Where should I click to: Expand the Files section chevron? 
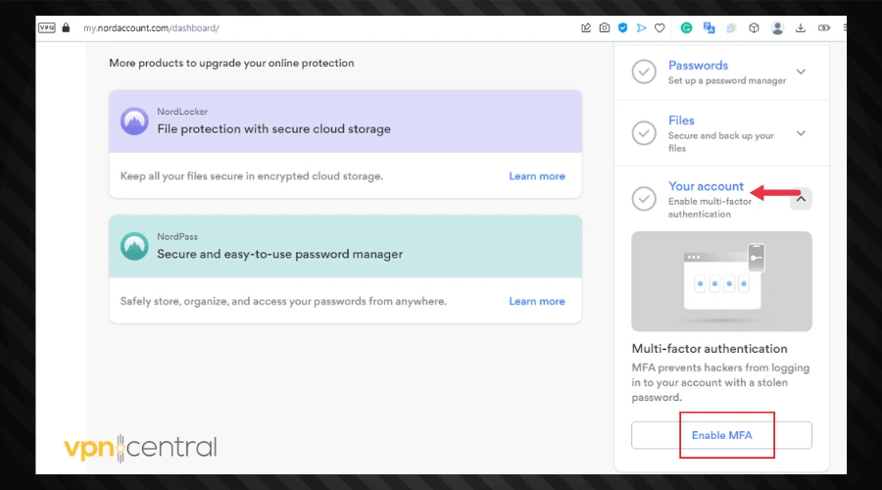tap(801, 133)
